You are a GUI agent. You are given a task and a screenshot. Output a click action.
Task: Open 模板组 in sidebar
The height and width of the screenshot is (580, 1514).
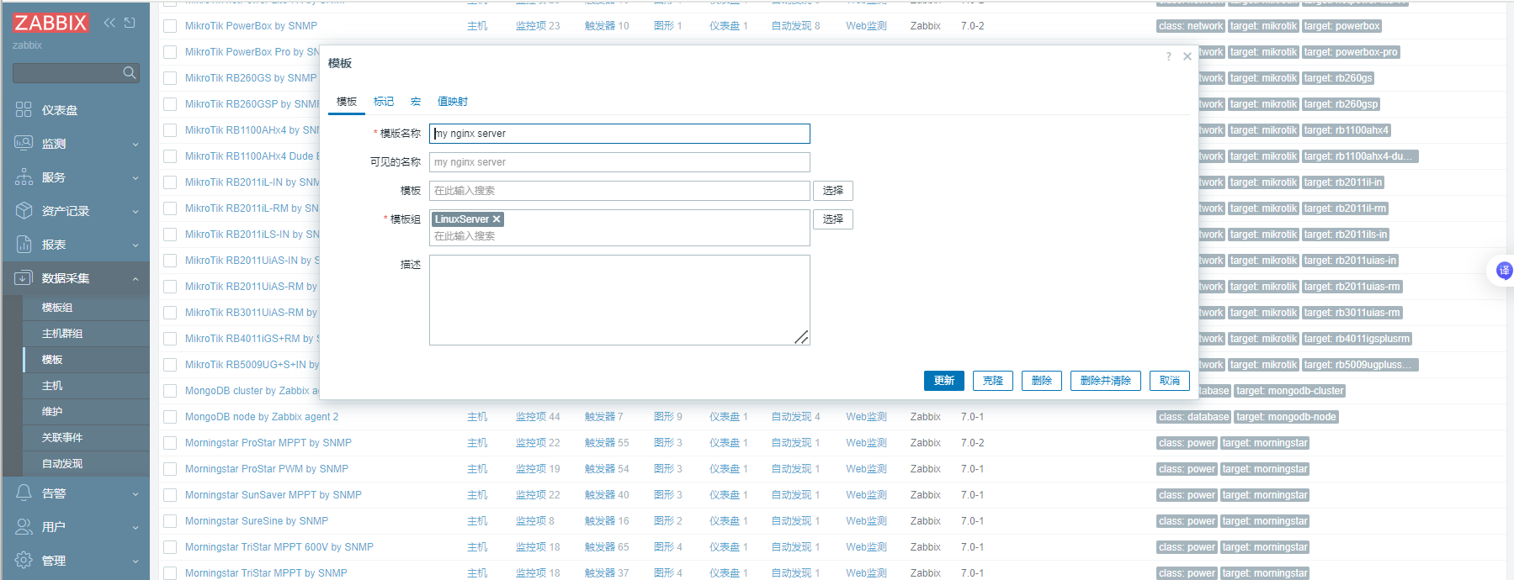coord(57,308)
